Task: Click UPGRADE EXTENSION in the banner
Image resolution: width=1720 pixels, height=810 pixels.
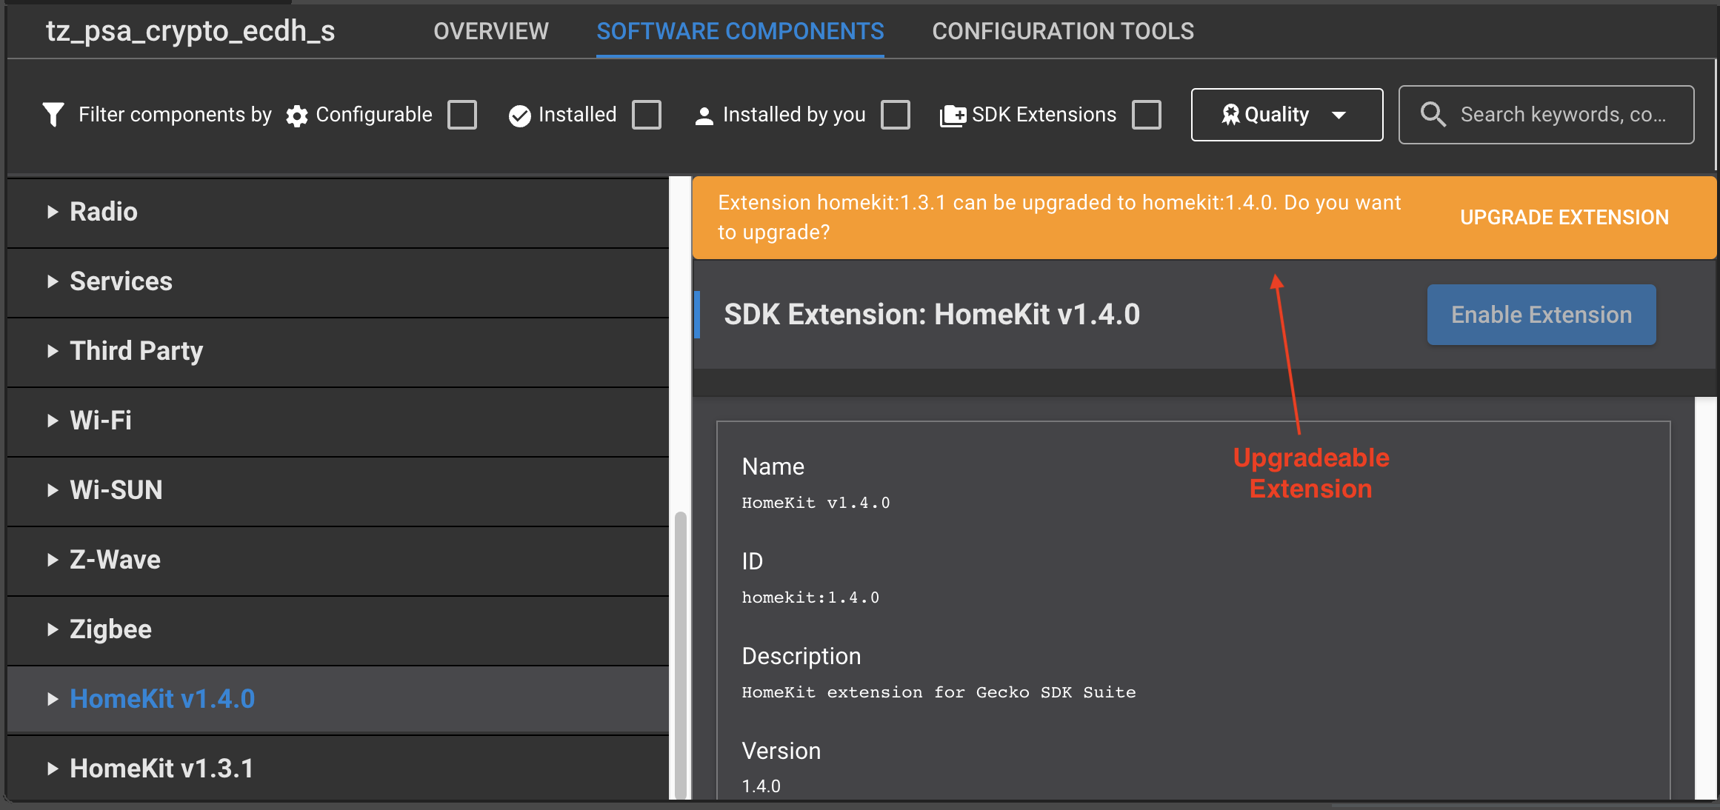Action: coord(1564,217)
